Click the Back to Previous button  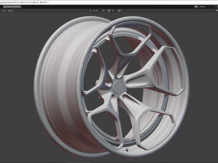click(x=12, y=7)
